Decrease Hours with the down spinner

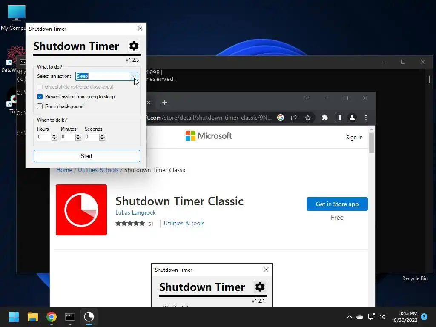coord(54,139)
